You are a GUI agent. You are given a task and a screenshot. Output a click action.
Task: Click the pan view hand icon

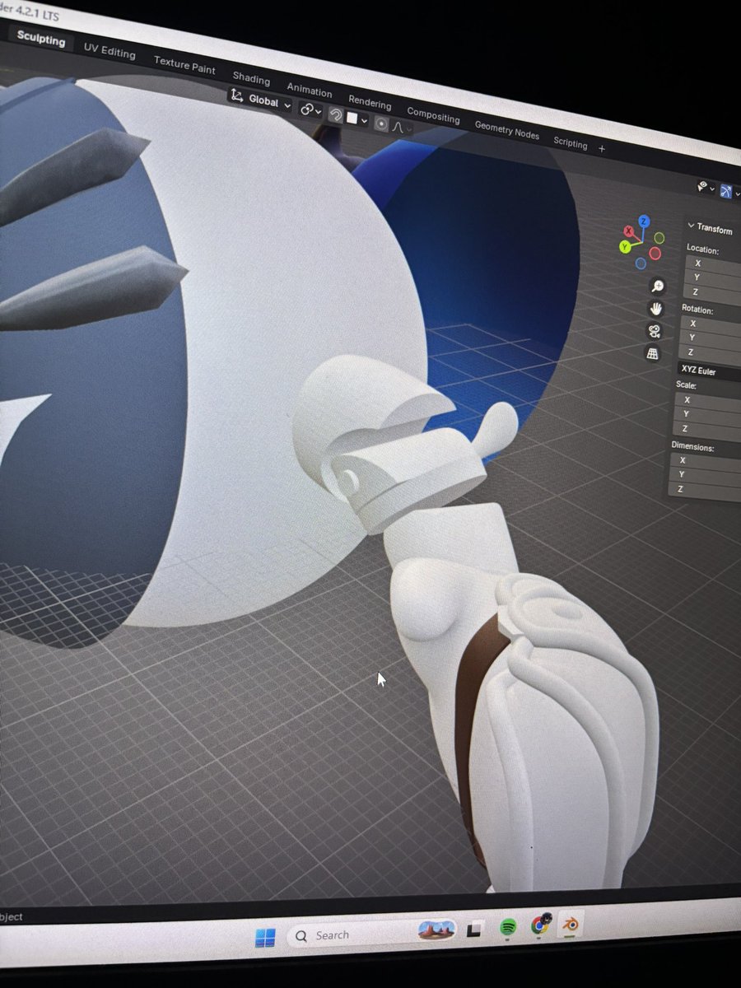point(656,309)
